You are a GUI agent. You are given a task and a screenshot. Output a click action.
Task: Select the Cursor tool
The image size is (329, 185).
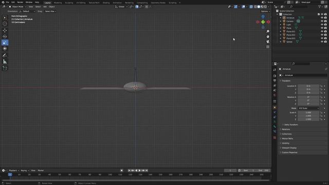tap(5, 24)
